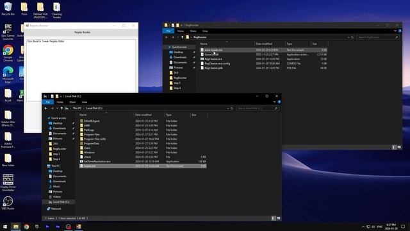Image resolution: width=410 pixels, height=231 pixels.
Task: Open recent locations dropdown in RegBooster window
Action: 178,37
